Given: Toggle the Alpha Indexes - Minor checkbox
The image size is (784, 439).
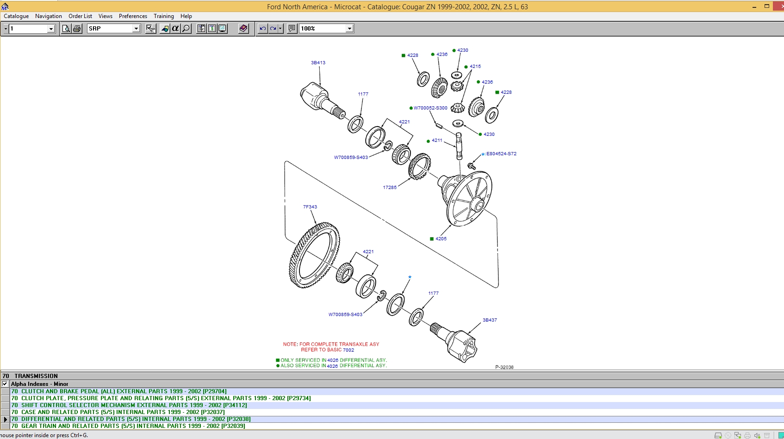Looking at the screenshot, I should (x=5, y=384).
